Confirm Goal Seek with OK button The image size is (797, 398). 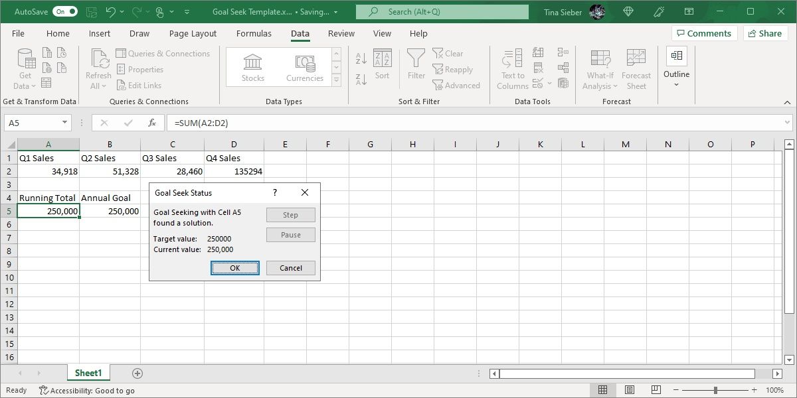click(x=235, y=268)
